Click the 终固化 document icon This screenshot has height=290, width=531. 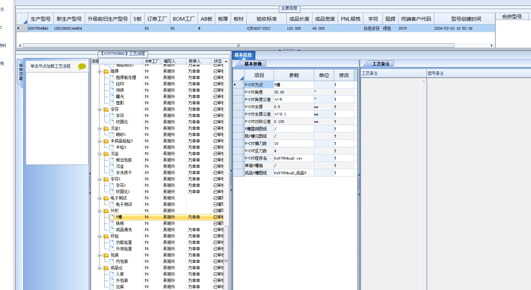(x=112, y=122)
